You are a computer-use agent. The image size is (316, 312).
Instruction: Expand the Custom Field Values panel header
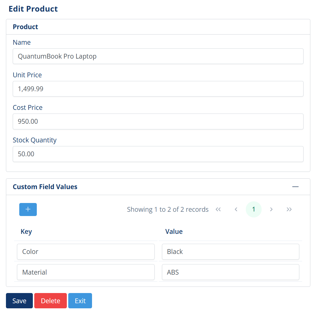(45, 187)
